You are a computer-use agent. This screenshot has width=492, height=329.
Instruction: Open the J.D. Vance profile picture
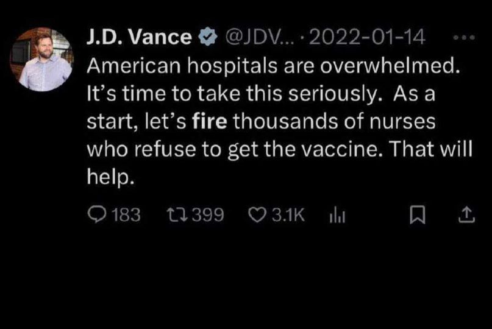pos(43,59)
